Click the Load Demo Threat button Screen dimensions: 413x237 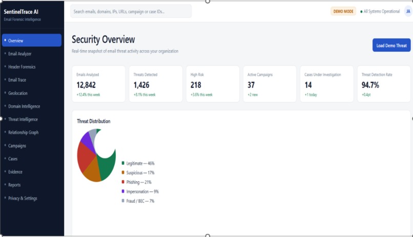click(x=391, y=45)
